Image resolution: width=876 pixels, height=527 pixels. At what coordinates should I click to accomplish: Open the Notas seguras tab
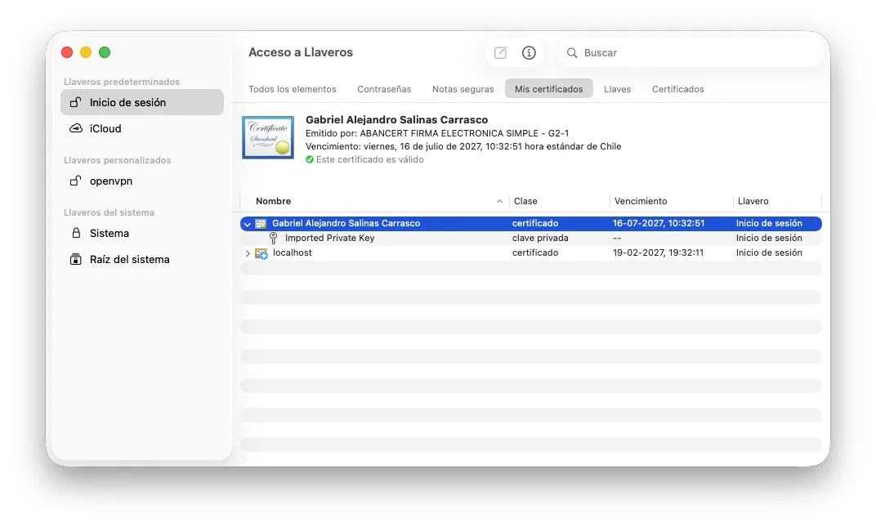coord(463,89)
